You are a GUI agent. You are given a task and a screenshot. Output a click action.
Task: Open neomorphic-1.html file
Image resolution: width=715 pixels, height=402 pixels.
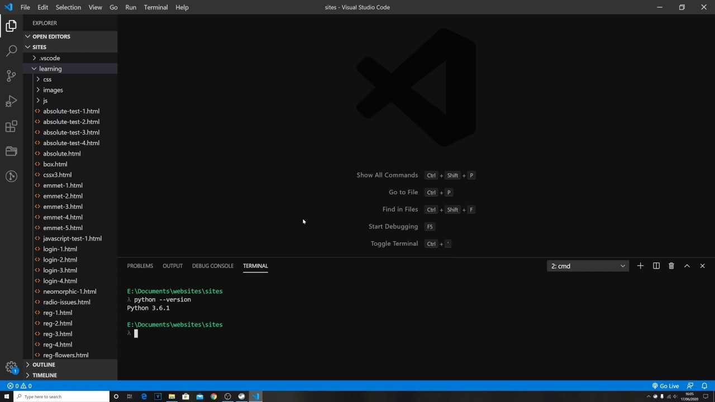tap(70, 291)
